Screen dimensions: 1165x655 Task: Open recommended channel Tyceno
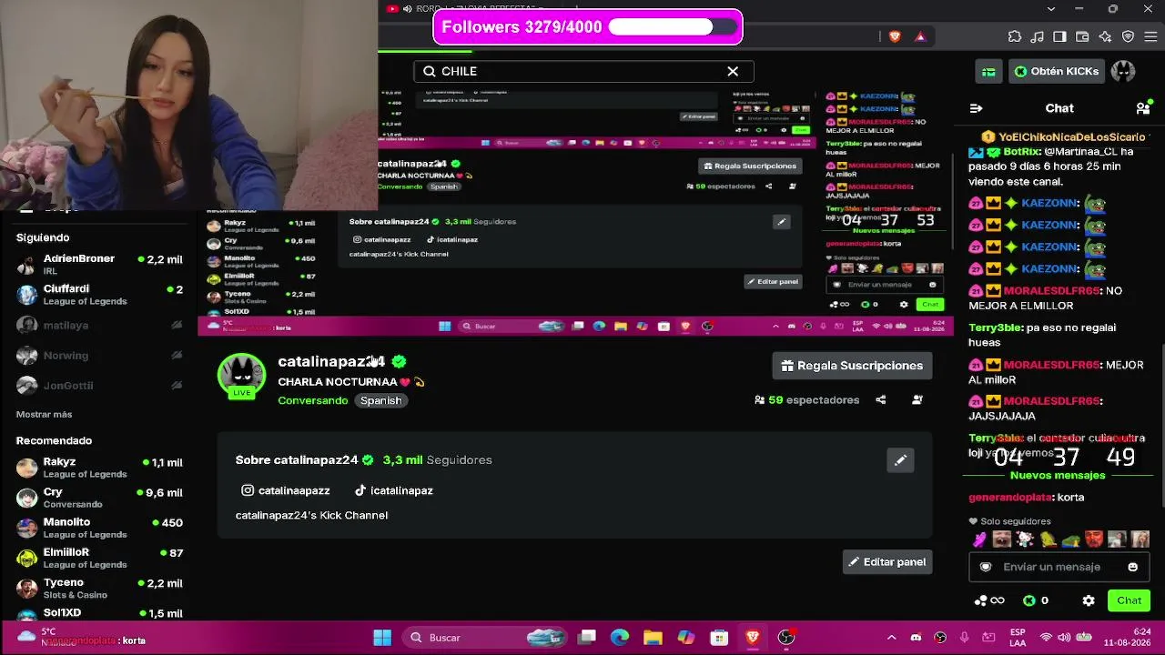(99, 588)
